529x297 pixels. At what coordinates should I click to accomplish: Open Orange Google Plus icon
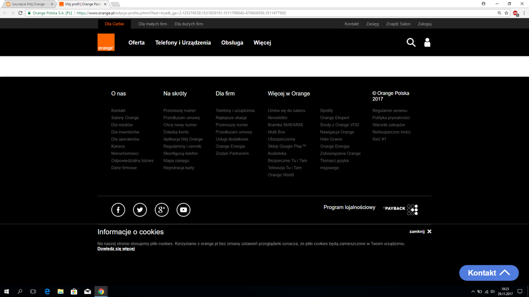coord(162,210)
